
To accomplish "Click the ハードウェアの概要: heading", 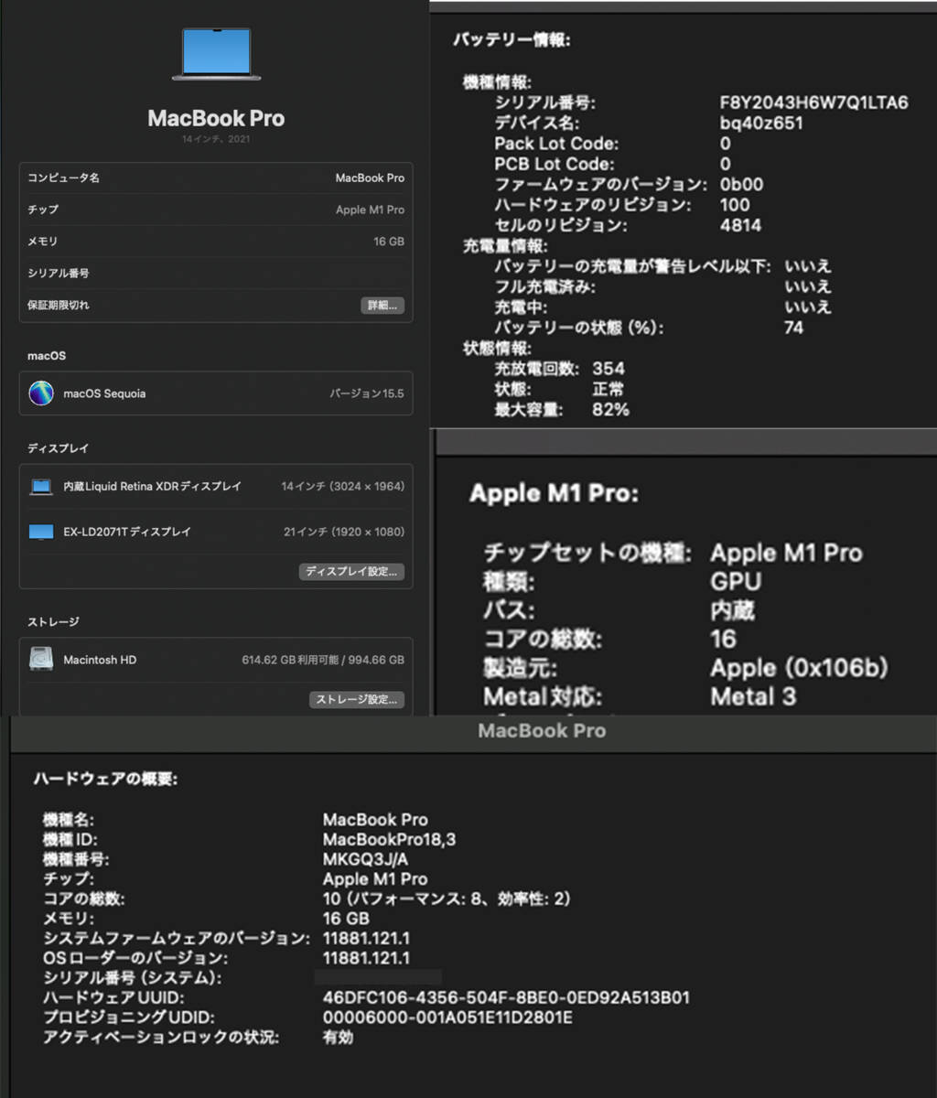I will click(x=105, y=779).
